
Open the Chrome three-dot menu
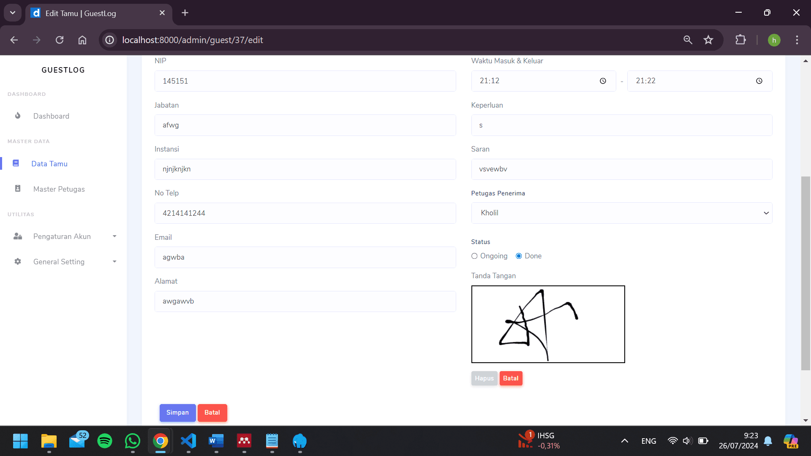pos(797,40)
